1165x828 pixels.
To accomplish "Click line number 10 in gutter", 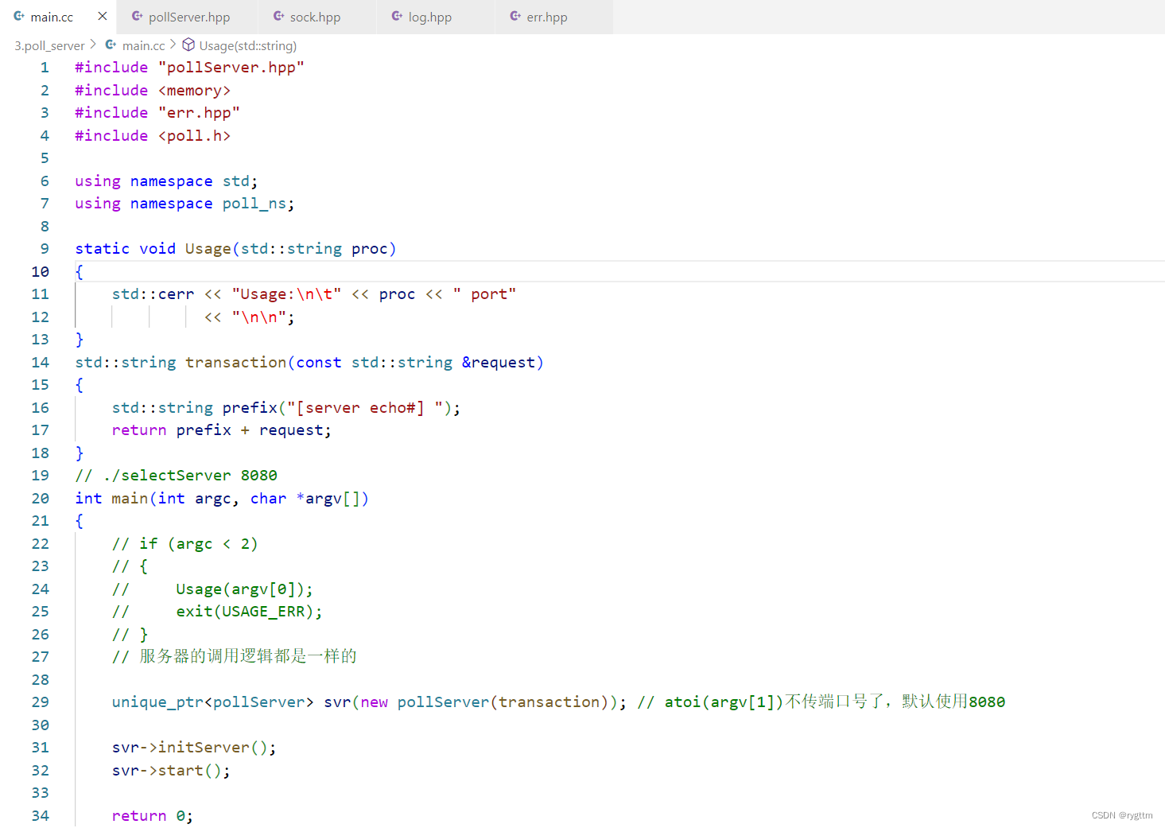I will (x=40, y=272).
